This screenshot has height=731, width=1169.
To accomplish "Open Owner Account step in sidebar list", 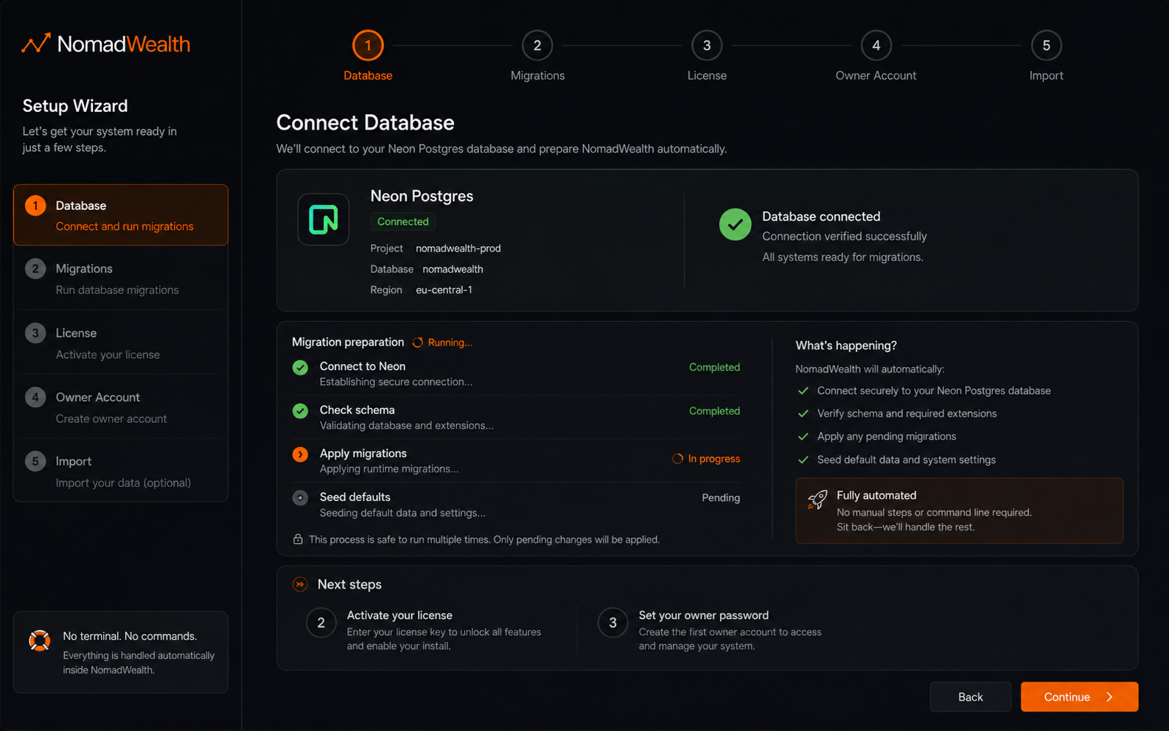I will [x=121, y=407].
